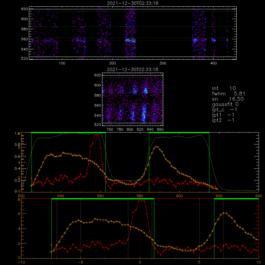The image size is (265, 265).
Task: Click the emission blob at column 400 in top image
Action: click(214, 40)
